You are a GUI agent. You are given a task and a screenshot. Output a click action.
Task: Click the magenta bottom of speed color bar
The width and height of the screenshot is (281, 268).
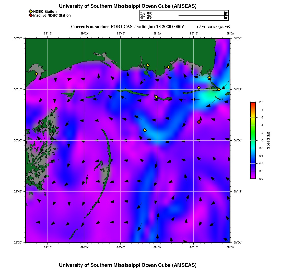tap(253, 177)
